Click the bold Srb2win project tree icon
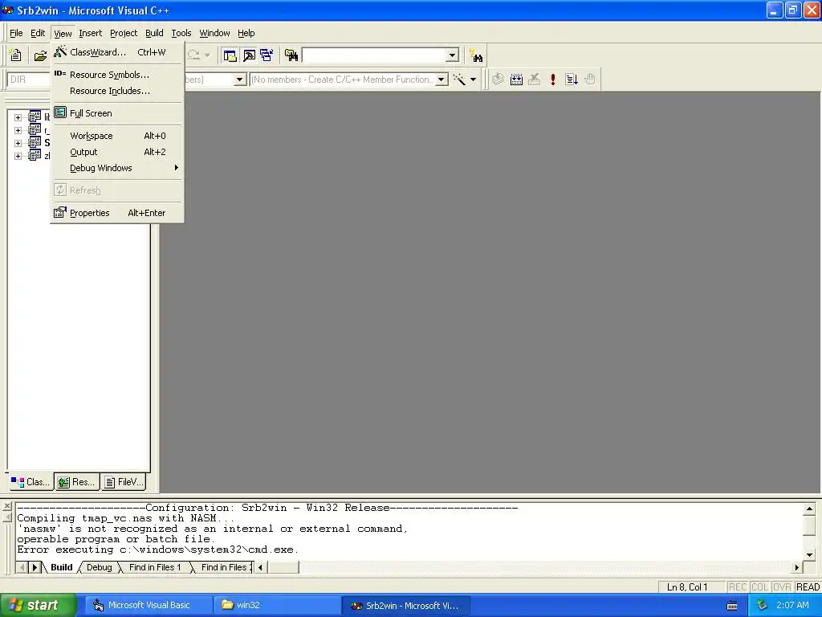The image size is (822, 617). (x=35, y=142)
